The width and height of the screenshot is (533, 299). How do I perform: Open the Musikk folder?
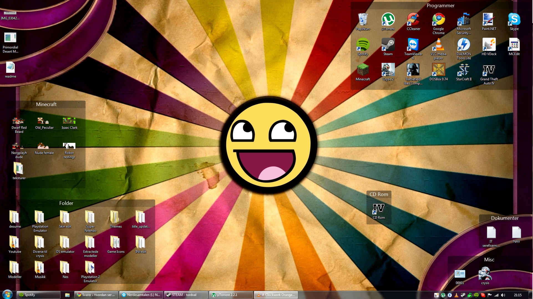point(40,270)
